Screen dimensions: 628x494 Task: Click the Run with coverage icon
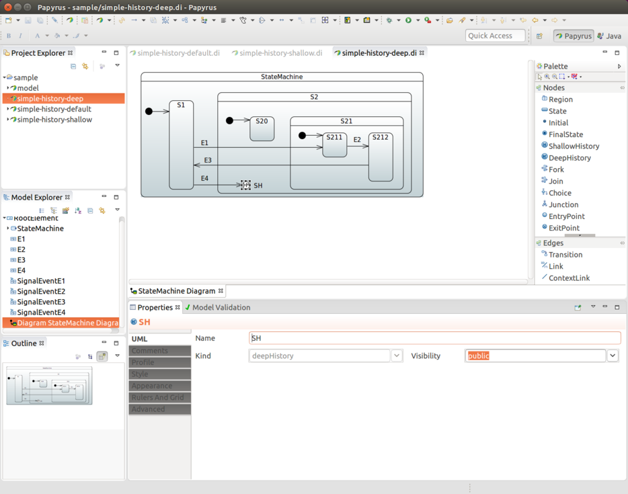428,20
